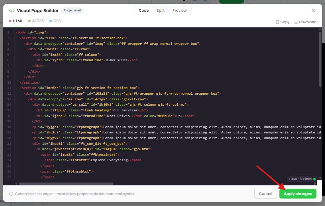Viewport: 325px width, 206px height.
Task: Click the vertical scrollbar thumb of the code editor
Action: click(320, 59)
